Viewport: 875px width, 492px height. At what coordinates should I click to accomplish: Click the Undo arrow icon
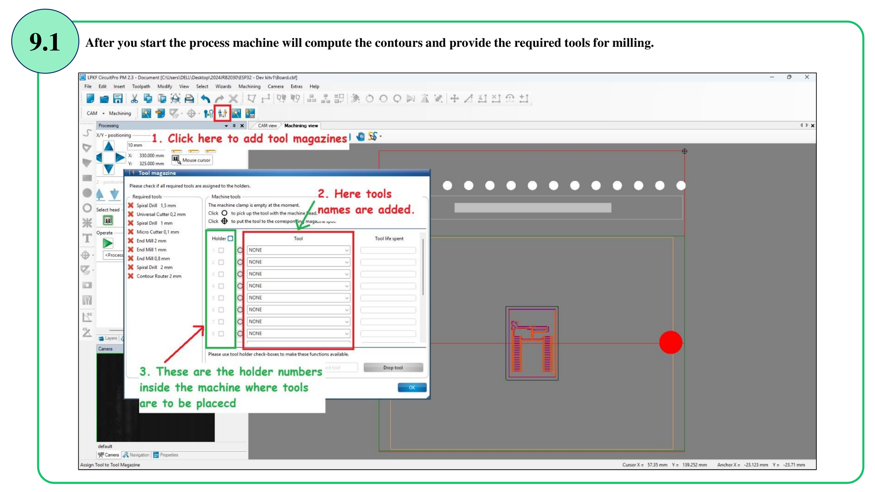pos(206,98)
